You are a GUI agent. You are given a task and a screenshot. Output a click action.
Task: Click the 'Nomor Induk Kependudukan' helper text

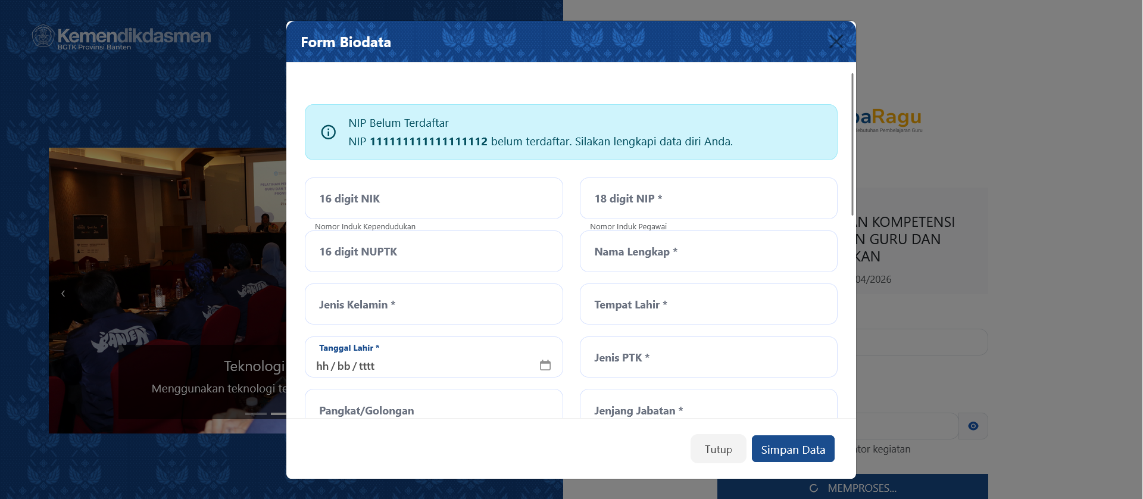(x=365, y=226)
